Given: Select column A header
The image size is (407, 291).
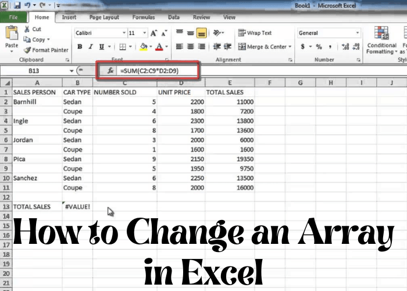Looking at the screenshot, I should (x=37, y=83).
